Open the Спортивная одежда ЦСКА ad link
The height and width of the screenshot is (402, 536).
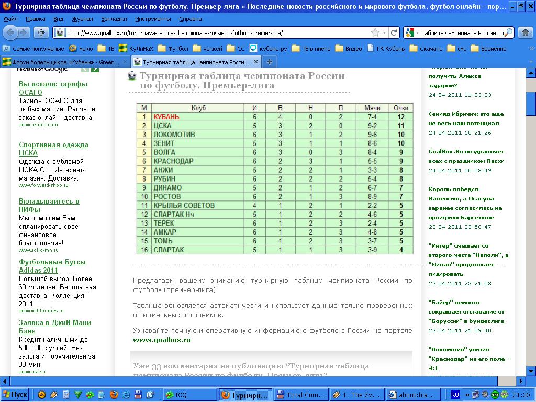[54, 149]
